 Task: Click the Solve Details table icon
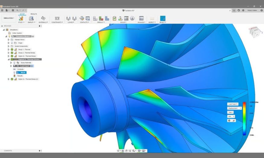click(126, 18)
